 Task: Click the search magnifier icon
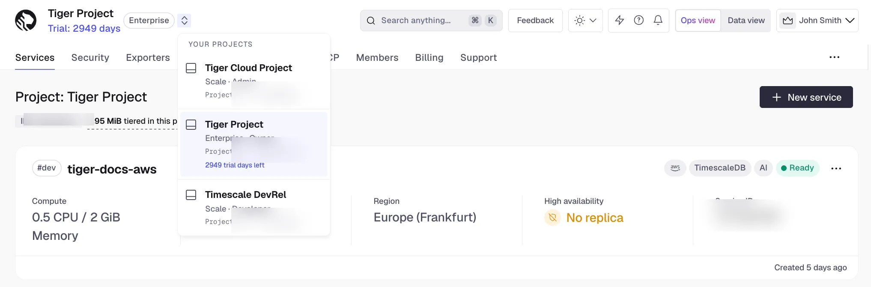[x=371, y=21]
